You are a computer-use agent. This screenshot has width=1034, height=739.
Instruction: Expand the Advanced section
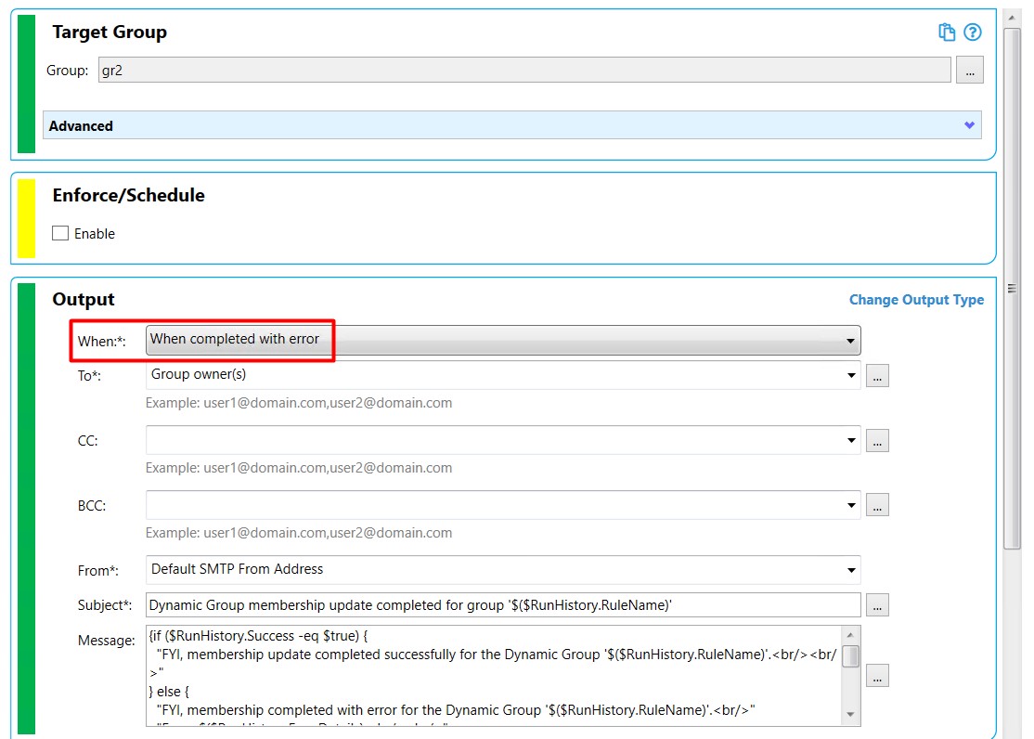[x=511, y=125]
